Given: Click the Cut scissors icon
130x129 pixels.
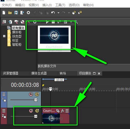Looking at the screenshot, I should [35, 13].
